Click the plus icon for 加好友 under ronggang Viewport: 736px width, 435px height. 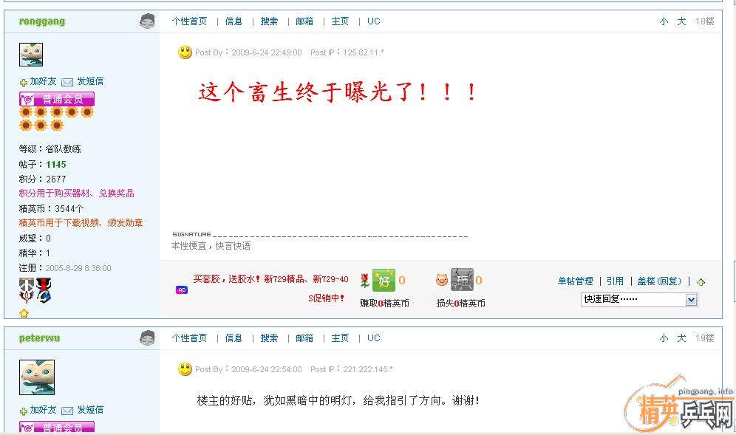(x=24, y=83)
